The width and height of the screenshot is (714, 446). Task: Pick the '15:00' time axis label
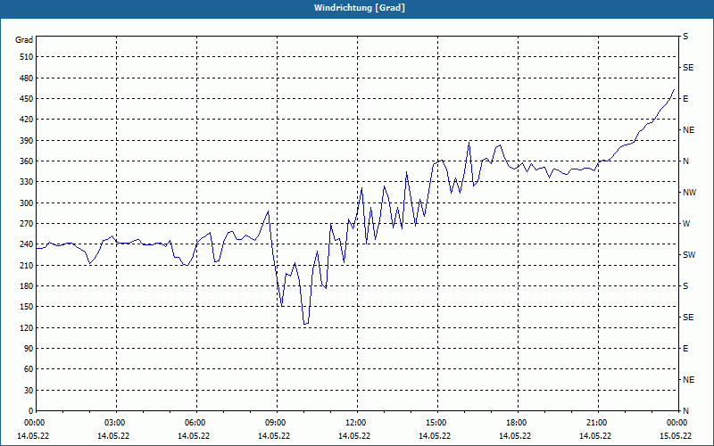(437, 423)
